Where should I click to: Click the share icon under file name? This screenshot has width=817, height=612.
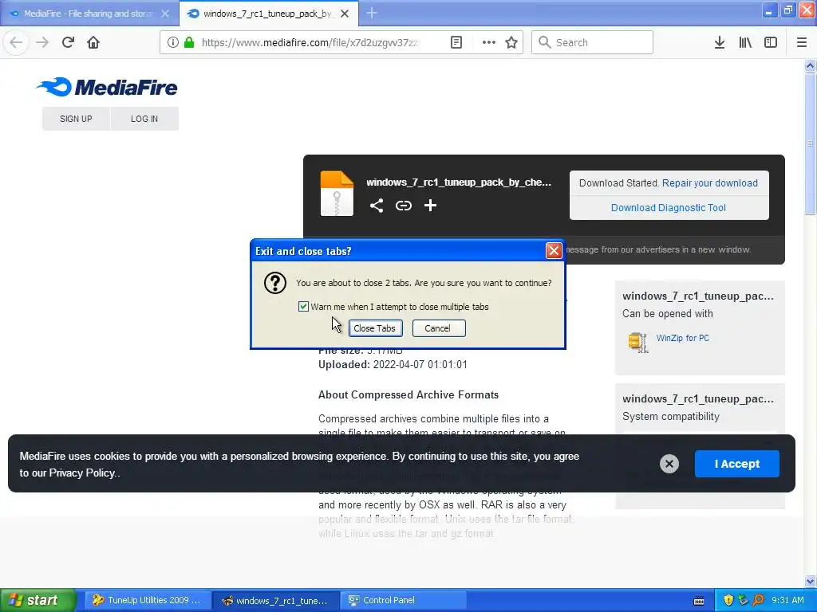coord(377,206)
